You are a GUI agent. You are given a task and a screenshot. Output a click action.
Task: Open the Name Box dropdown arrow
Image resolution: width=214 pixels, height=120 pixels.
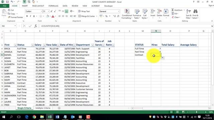15,26
